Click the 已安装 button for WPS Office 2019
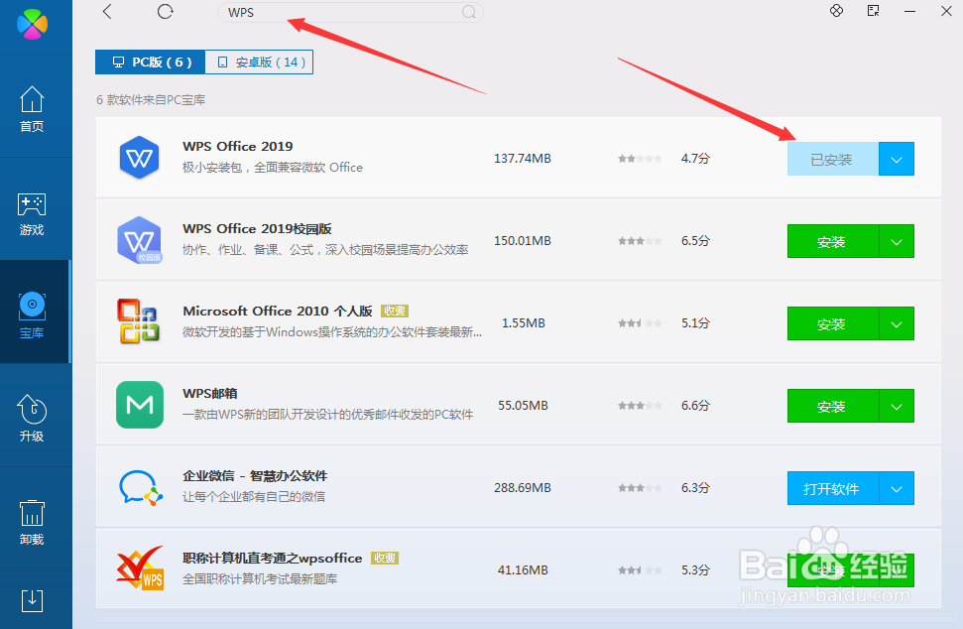963x629 pixels. tap(833, 159)
